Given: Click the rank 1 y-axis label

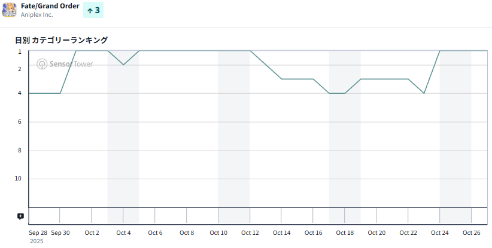Looking at the screenshot, I should click(x=20, y=51).
